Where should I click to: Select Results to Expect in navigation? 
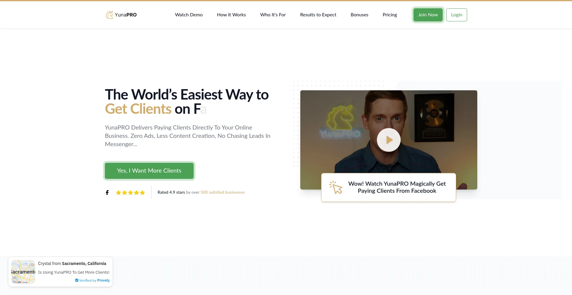coord(318,15)
